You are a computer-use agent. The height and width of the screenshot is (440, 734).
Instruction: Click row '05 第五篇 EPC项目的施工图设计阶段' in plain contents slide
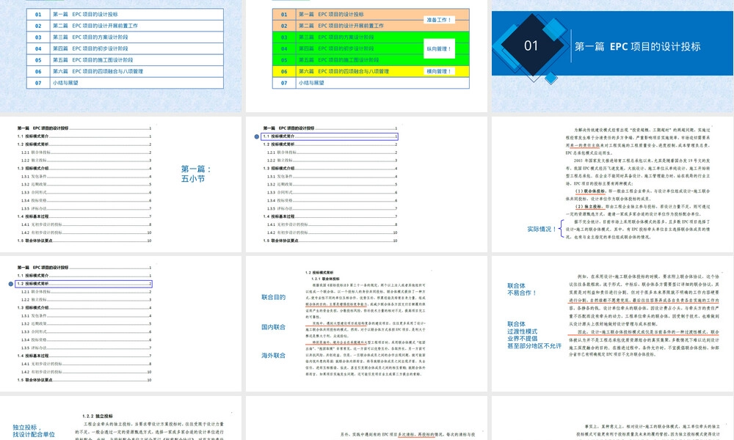pyautogui.click(x=125, y=60)
